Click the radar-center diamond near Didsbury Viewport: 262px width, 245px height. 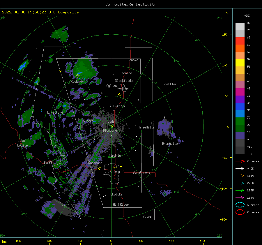tap(111, 127)
